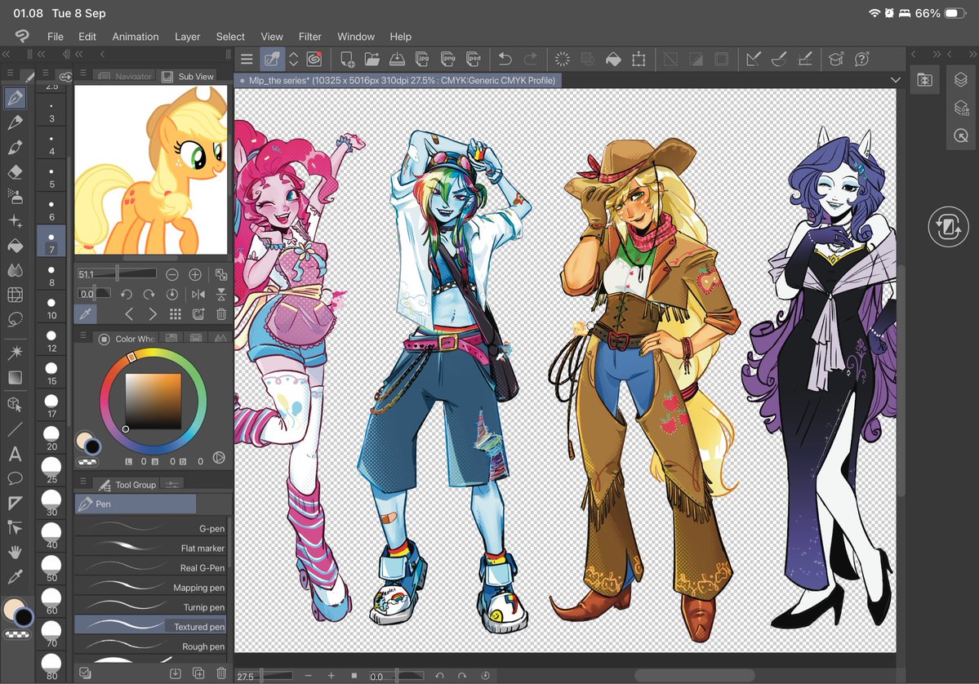
Task: Create new canvas with the New file icon
Action: 346,60
